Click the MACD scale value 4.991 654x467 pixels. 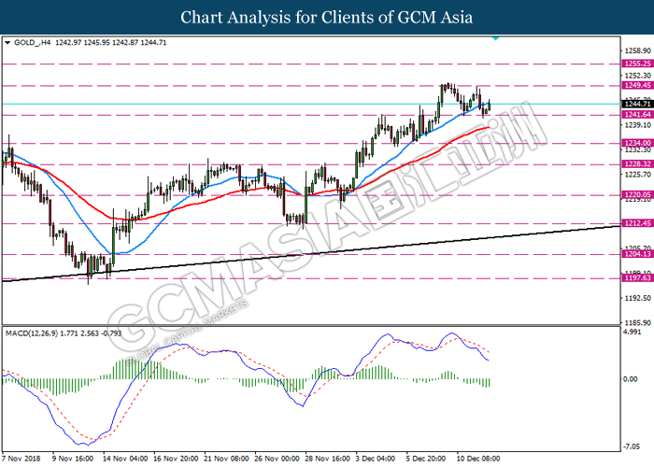tap(632, 332)
